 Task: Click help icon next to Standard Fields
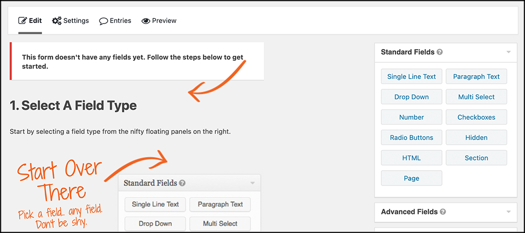coord(439,52)
